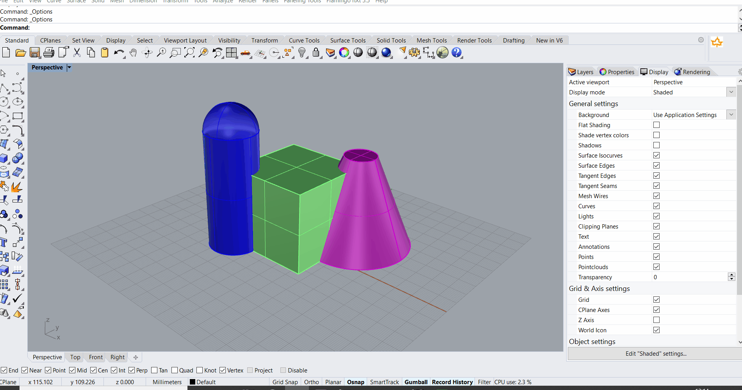Cut selection with the scissors icon
742x390 pixels.
tap(77, 53)
